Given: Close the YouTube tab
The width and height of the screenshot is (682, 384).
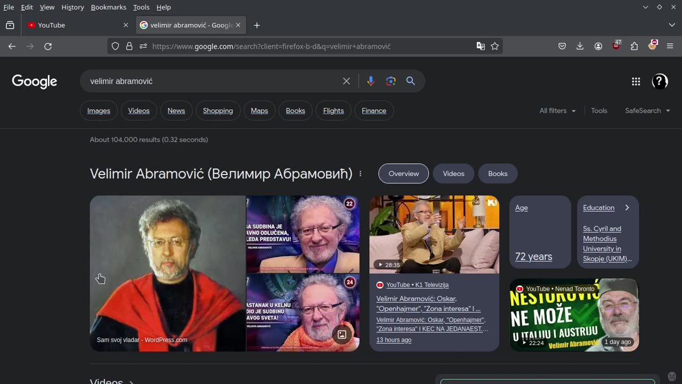Looking at the screenshot, I should (126, 25).
